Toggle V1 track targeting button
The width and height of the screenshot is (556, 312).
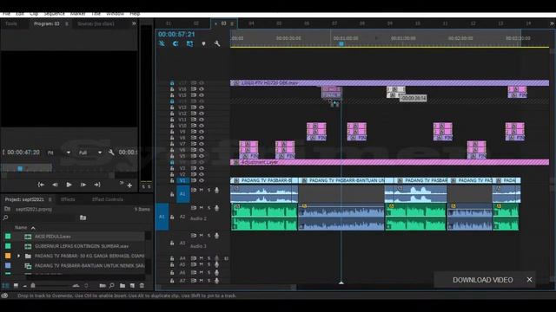tap(183, 180)
